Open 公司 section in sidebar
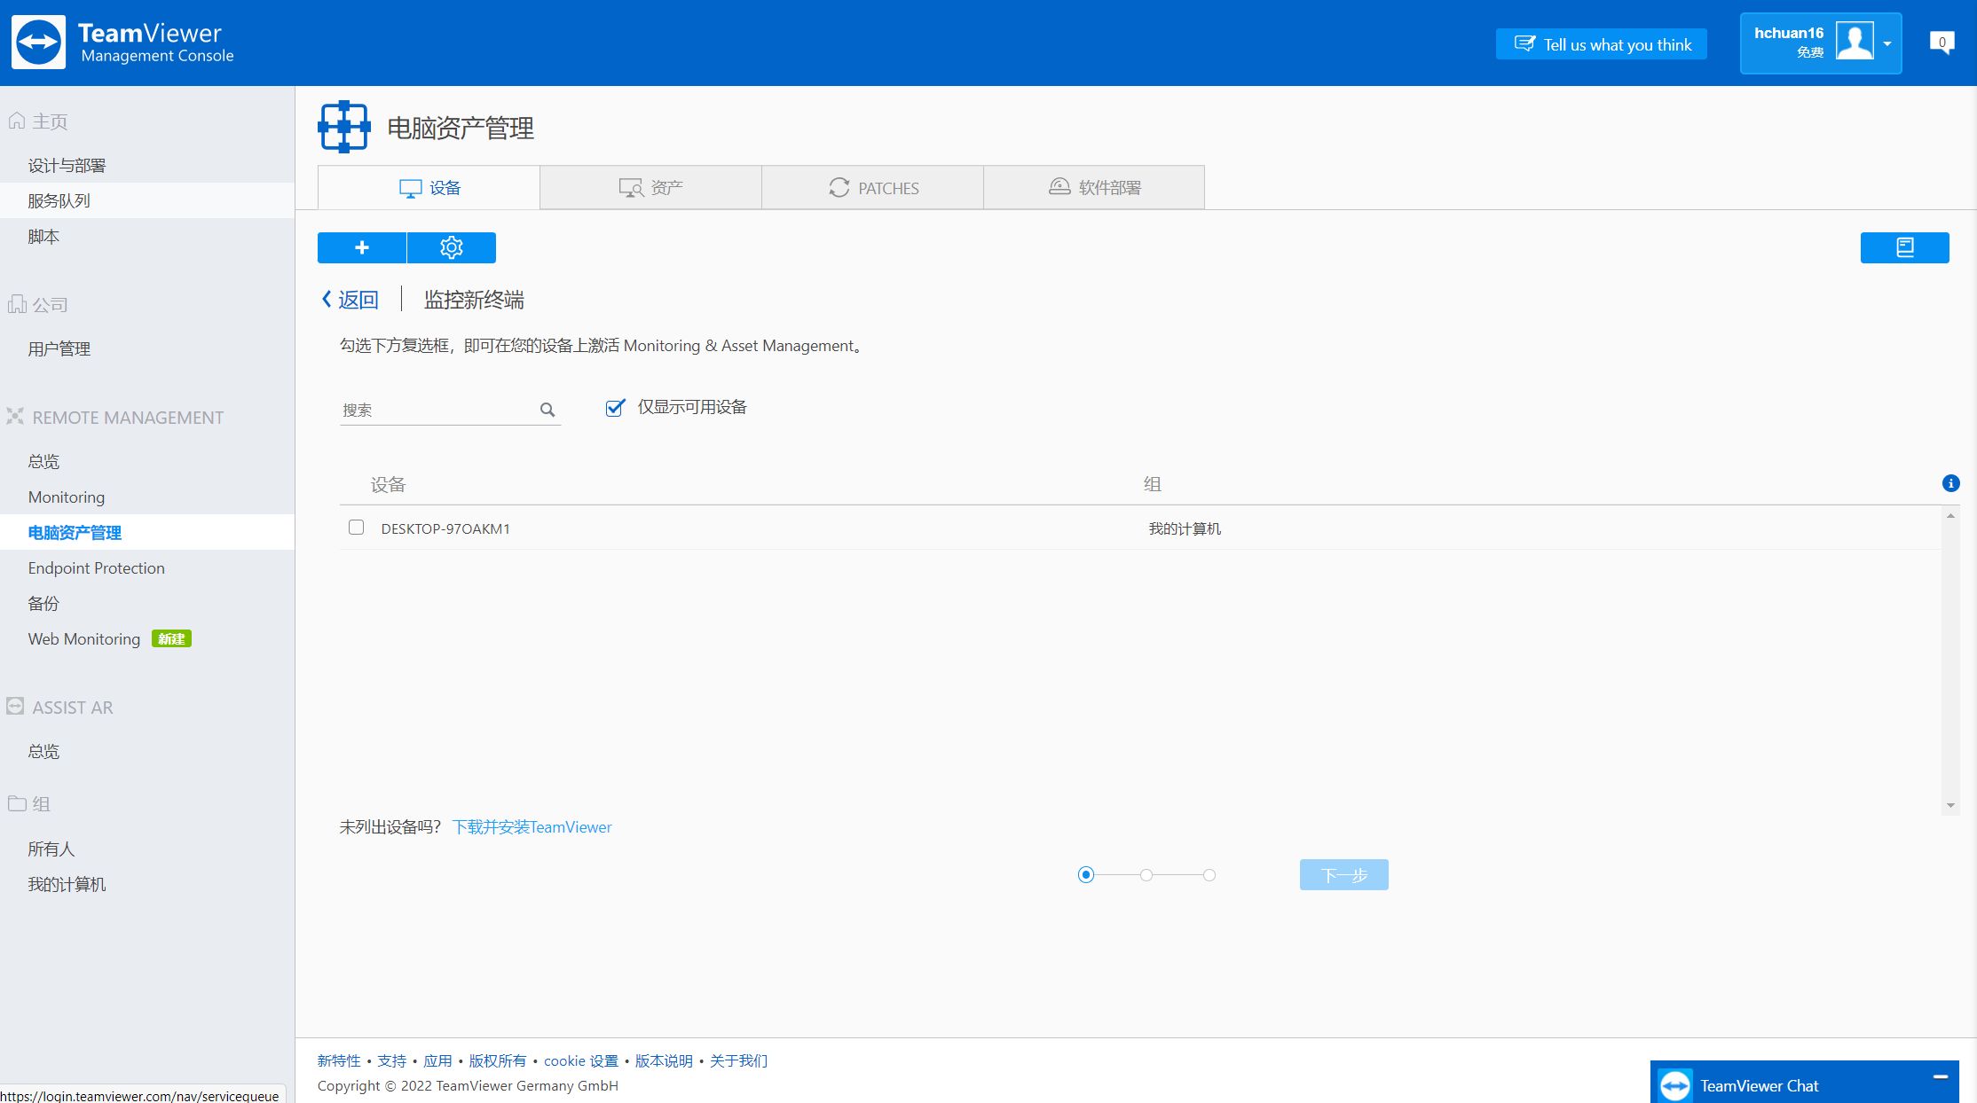 [50, 305]
